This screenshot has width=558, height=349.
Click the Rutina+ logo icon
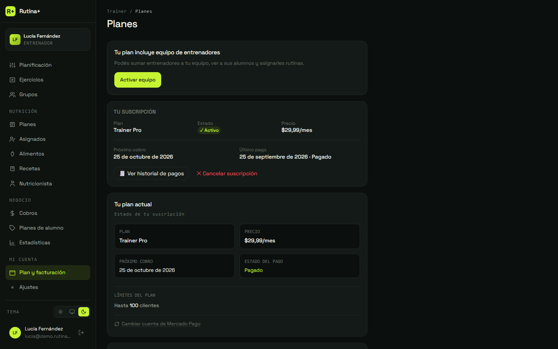10,11
